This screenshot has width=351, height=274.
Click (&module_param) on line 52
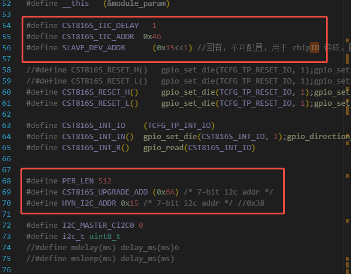[x=136, y=4]
